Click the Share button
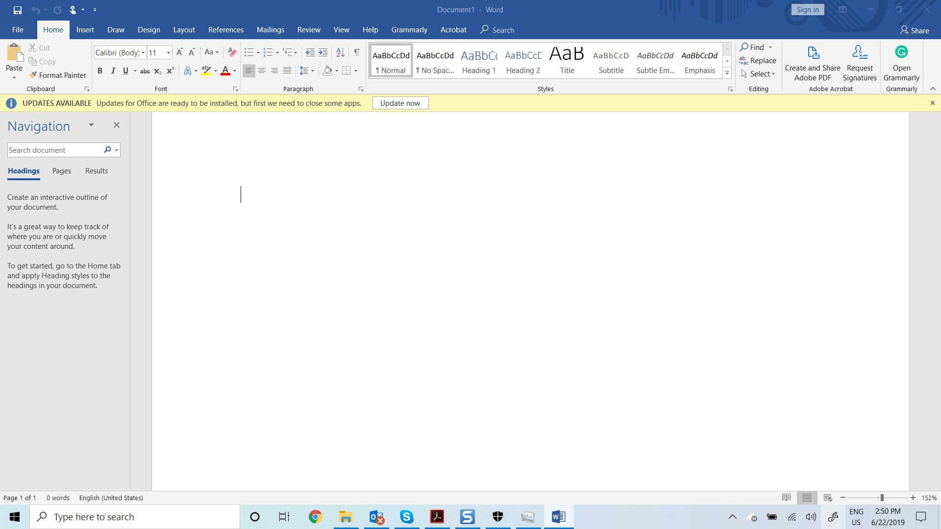This screenshot has height=529, width=941. coord(915,30)
